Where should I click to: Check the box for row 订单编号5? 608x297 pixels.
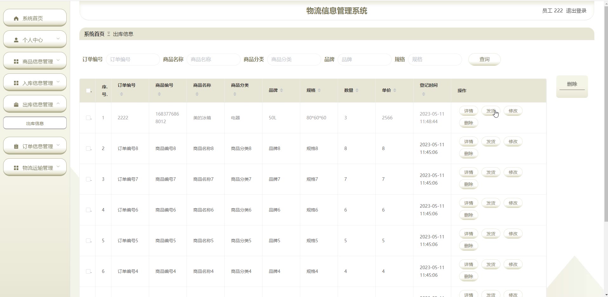(88, 241)
